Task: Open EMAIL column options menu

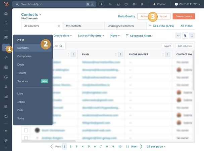Action: [120, 54]
